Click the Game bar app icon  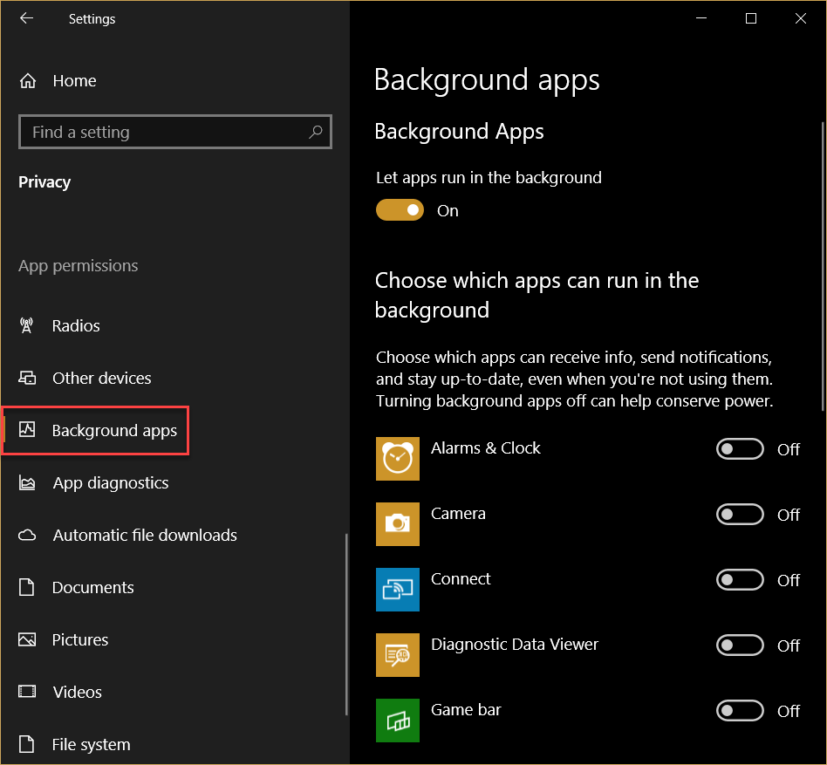pos(398,721)
